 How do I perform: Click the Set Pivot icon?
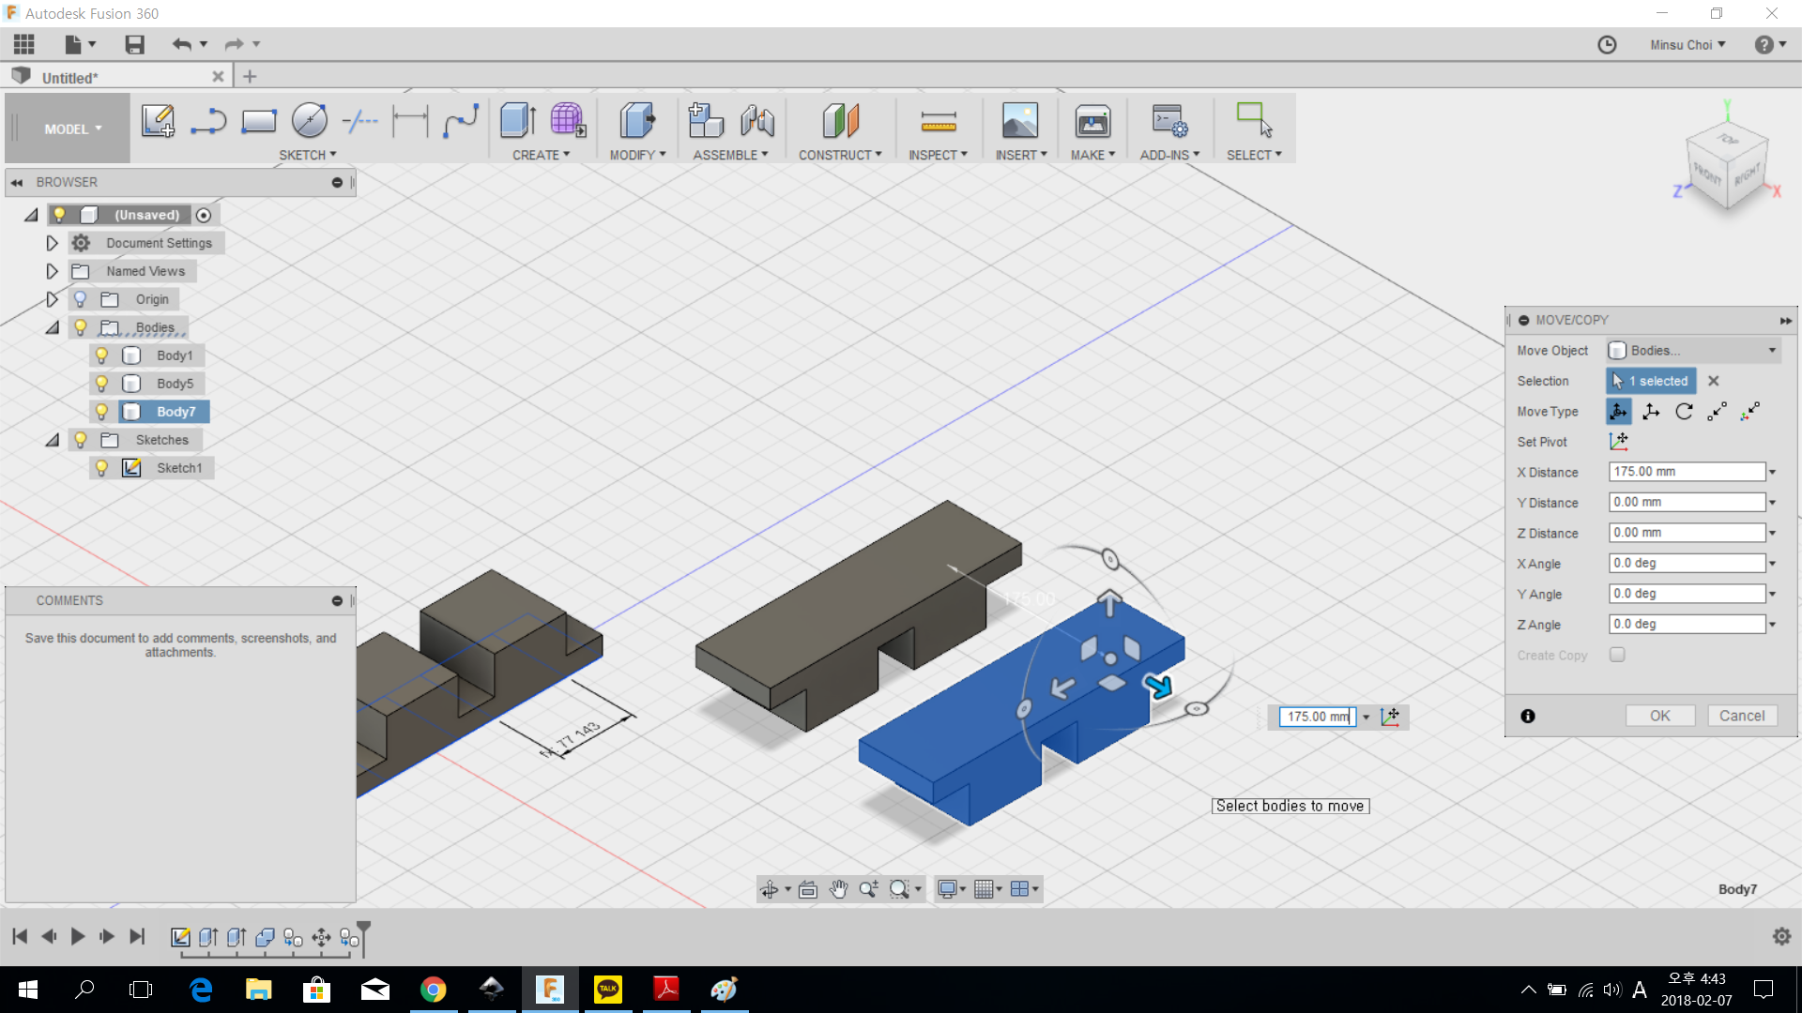(1619, 442)
